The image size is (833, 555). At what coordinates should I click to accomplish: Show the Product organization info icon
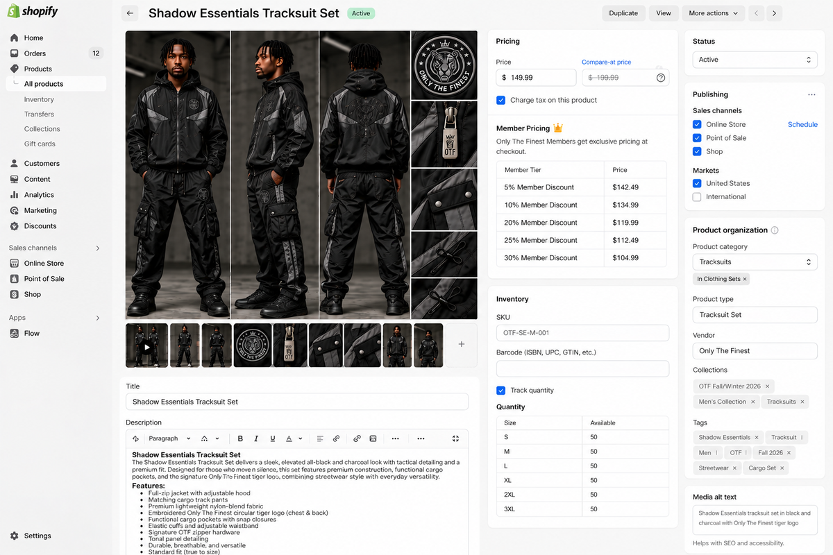775,230
